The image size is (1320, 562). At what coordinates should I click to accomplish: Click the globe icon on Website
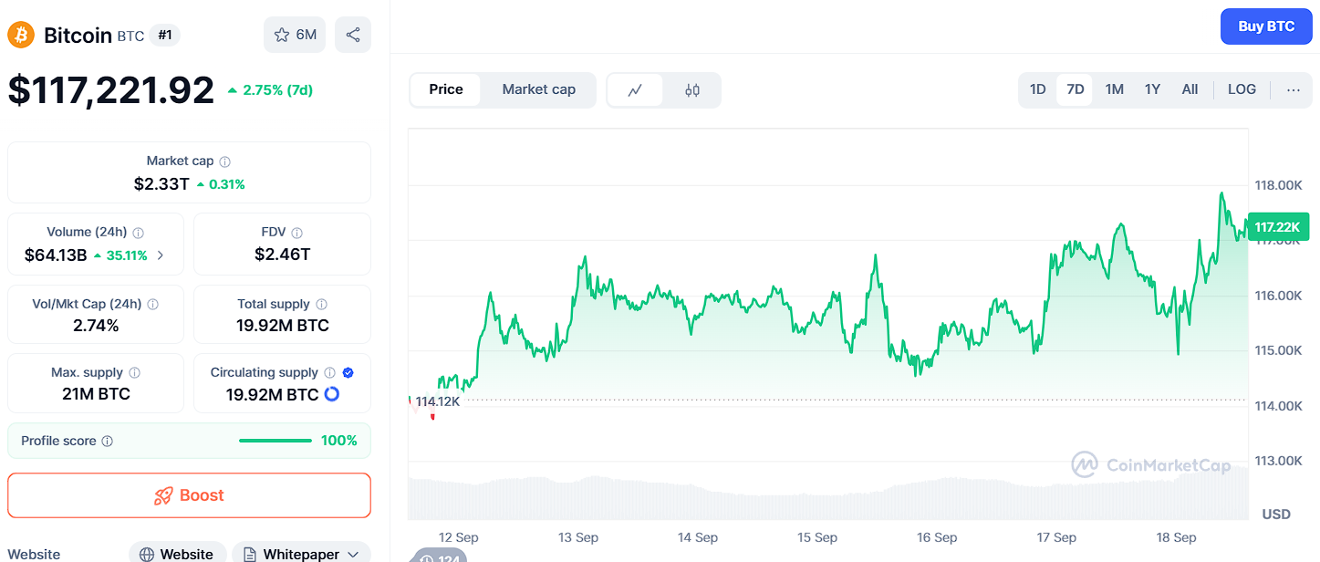point(147,555)
